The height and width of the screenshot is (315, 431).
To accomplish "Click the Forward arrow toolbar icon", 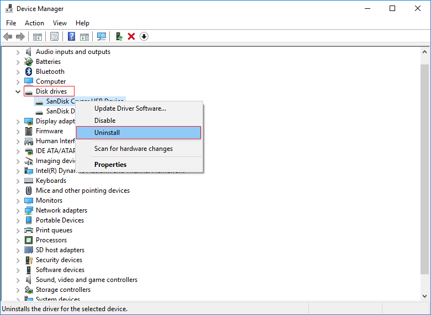I will tap(20, 36).
